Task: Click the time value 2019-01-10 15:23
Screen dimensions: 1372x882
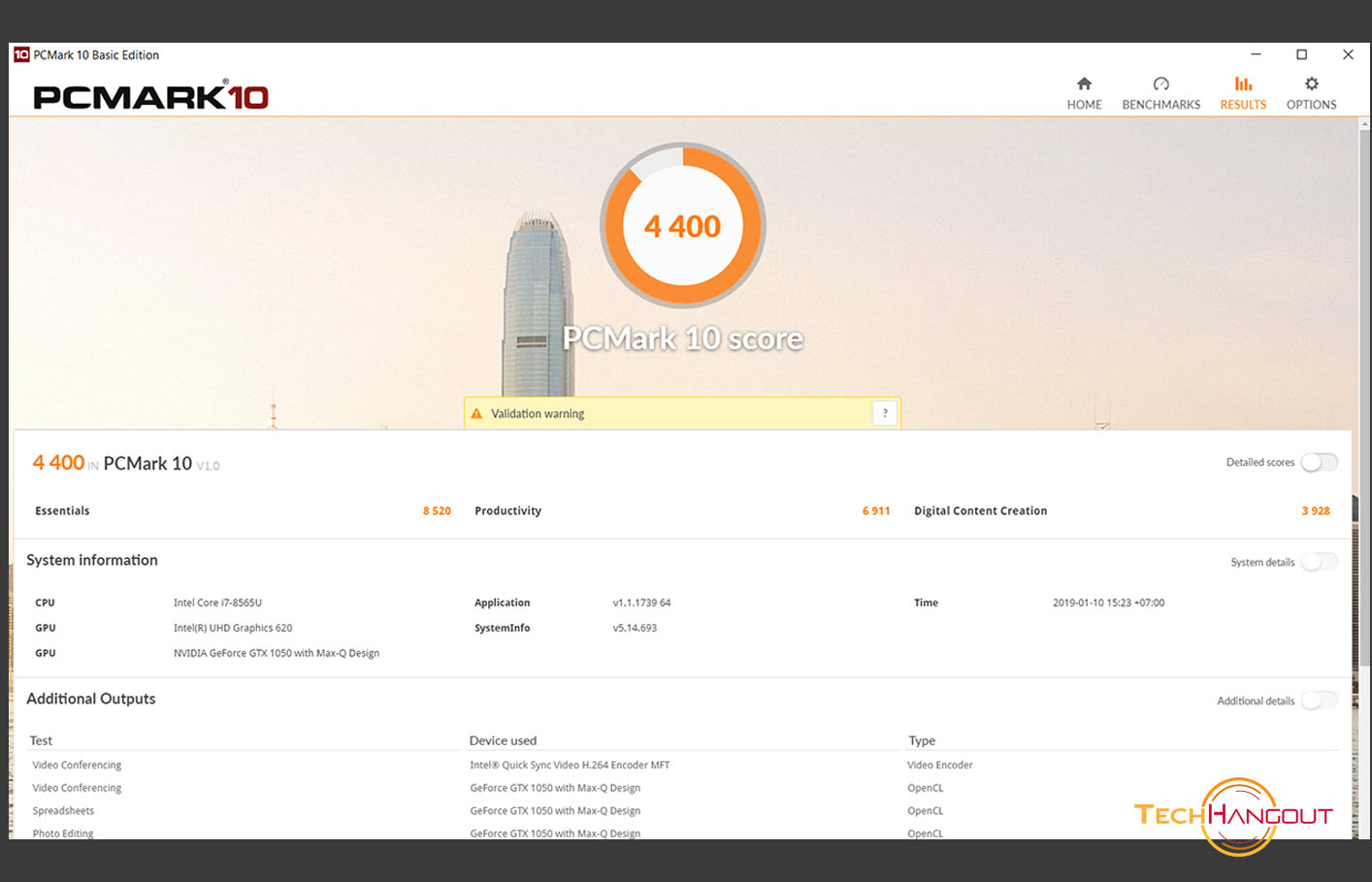Action: (x=1108, y=603)
